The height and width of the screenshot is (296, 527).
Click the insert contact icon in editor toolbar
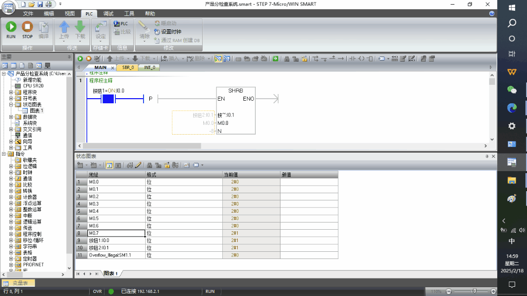(352, 59)
